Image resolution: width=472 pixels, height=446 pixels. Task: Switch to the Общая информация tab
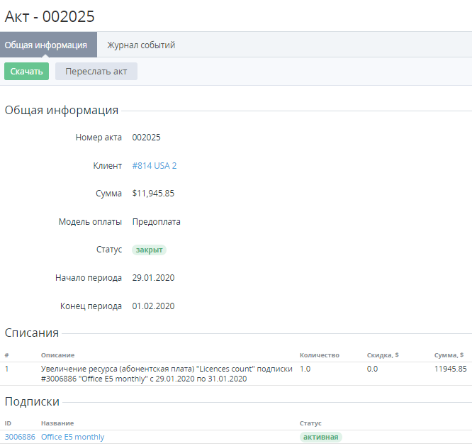(46, 45)
